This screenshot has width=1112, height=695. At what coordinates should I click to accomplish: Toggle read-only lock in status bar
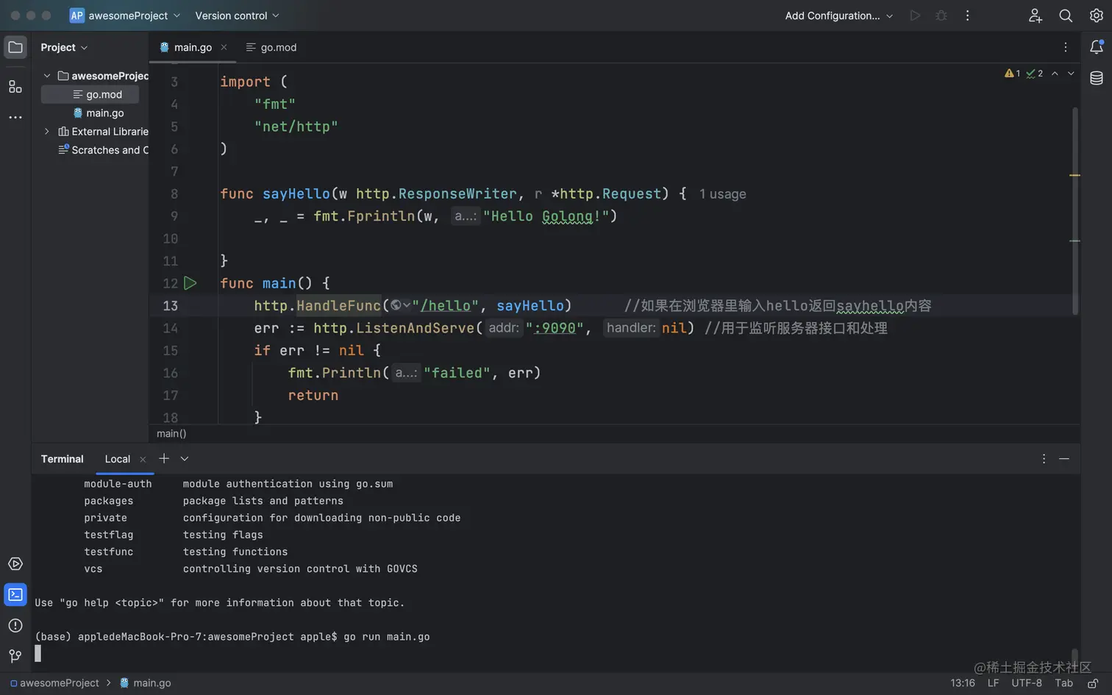click(x=1093, y=683)
